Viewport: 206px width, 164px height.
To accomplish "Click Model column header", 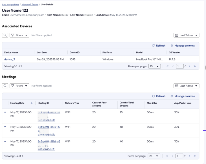I will tap(139, 52).
